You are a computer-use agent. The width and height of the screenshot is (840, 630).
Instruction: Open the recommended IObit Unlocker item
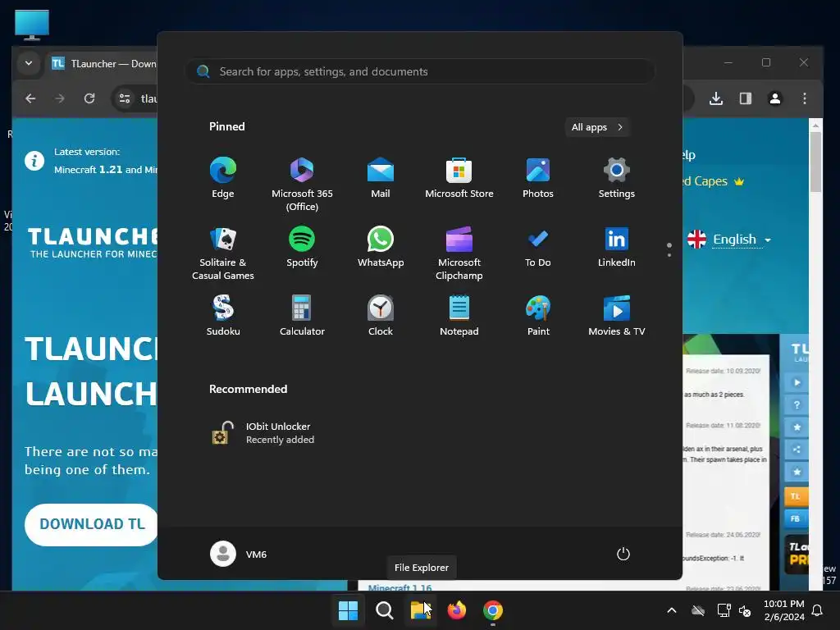pos(262,433)
